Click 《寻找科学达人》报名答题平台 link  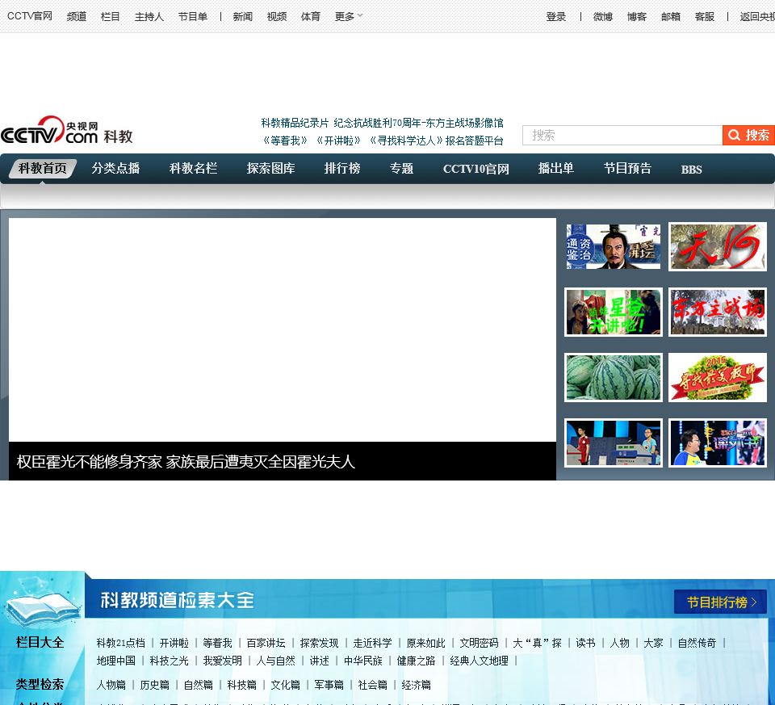(436, 141)
